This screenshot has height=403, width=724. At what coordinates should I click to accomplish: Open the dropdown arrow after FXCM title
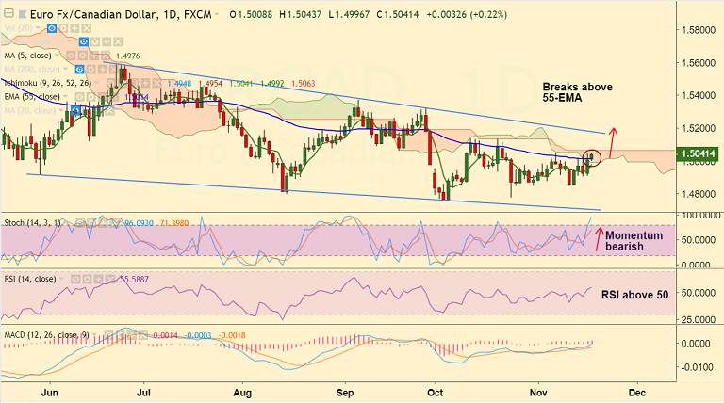click(217, 15)
